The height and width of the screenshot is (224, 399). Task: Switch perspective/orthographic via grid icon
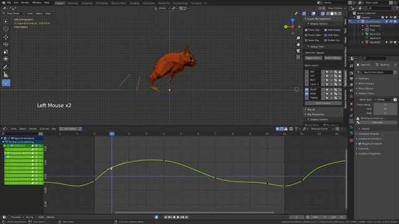tap(298, 57)
